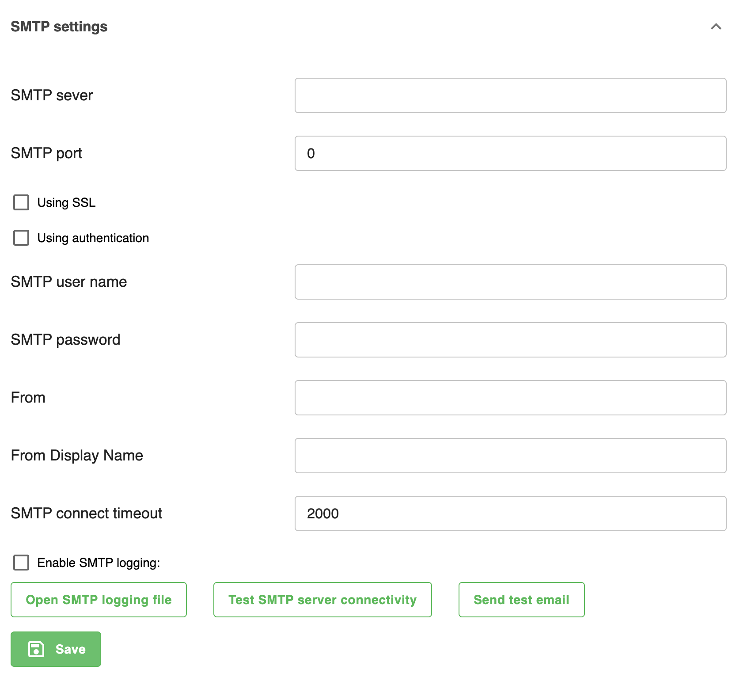The image size is (736, 677).
Task: Enable the Using SSL checkbox
Action: pos(21,202)
